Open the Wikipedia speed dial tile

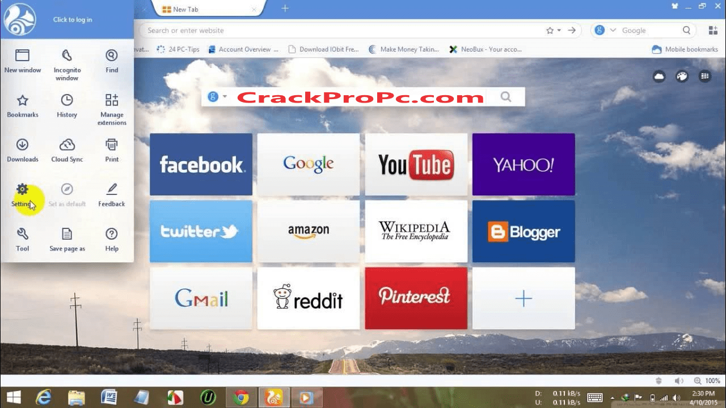tap(416, 231)
